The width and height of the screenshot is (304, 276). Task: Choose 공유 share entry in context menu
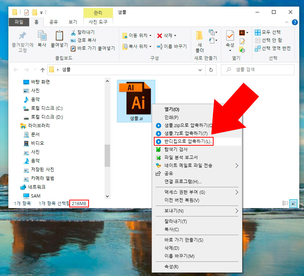click(168, 173)
